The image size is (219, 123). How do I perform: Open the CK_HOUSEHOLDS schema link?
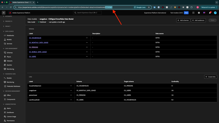click(x=35, y=38)
